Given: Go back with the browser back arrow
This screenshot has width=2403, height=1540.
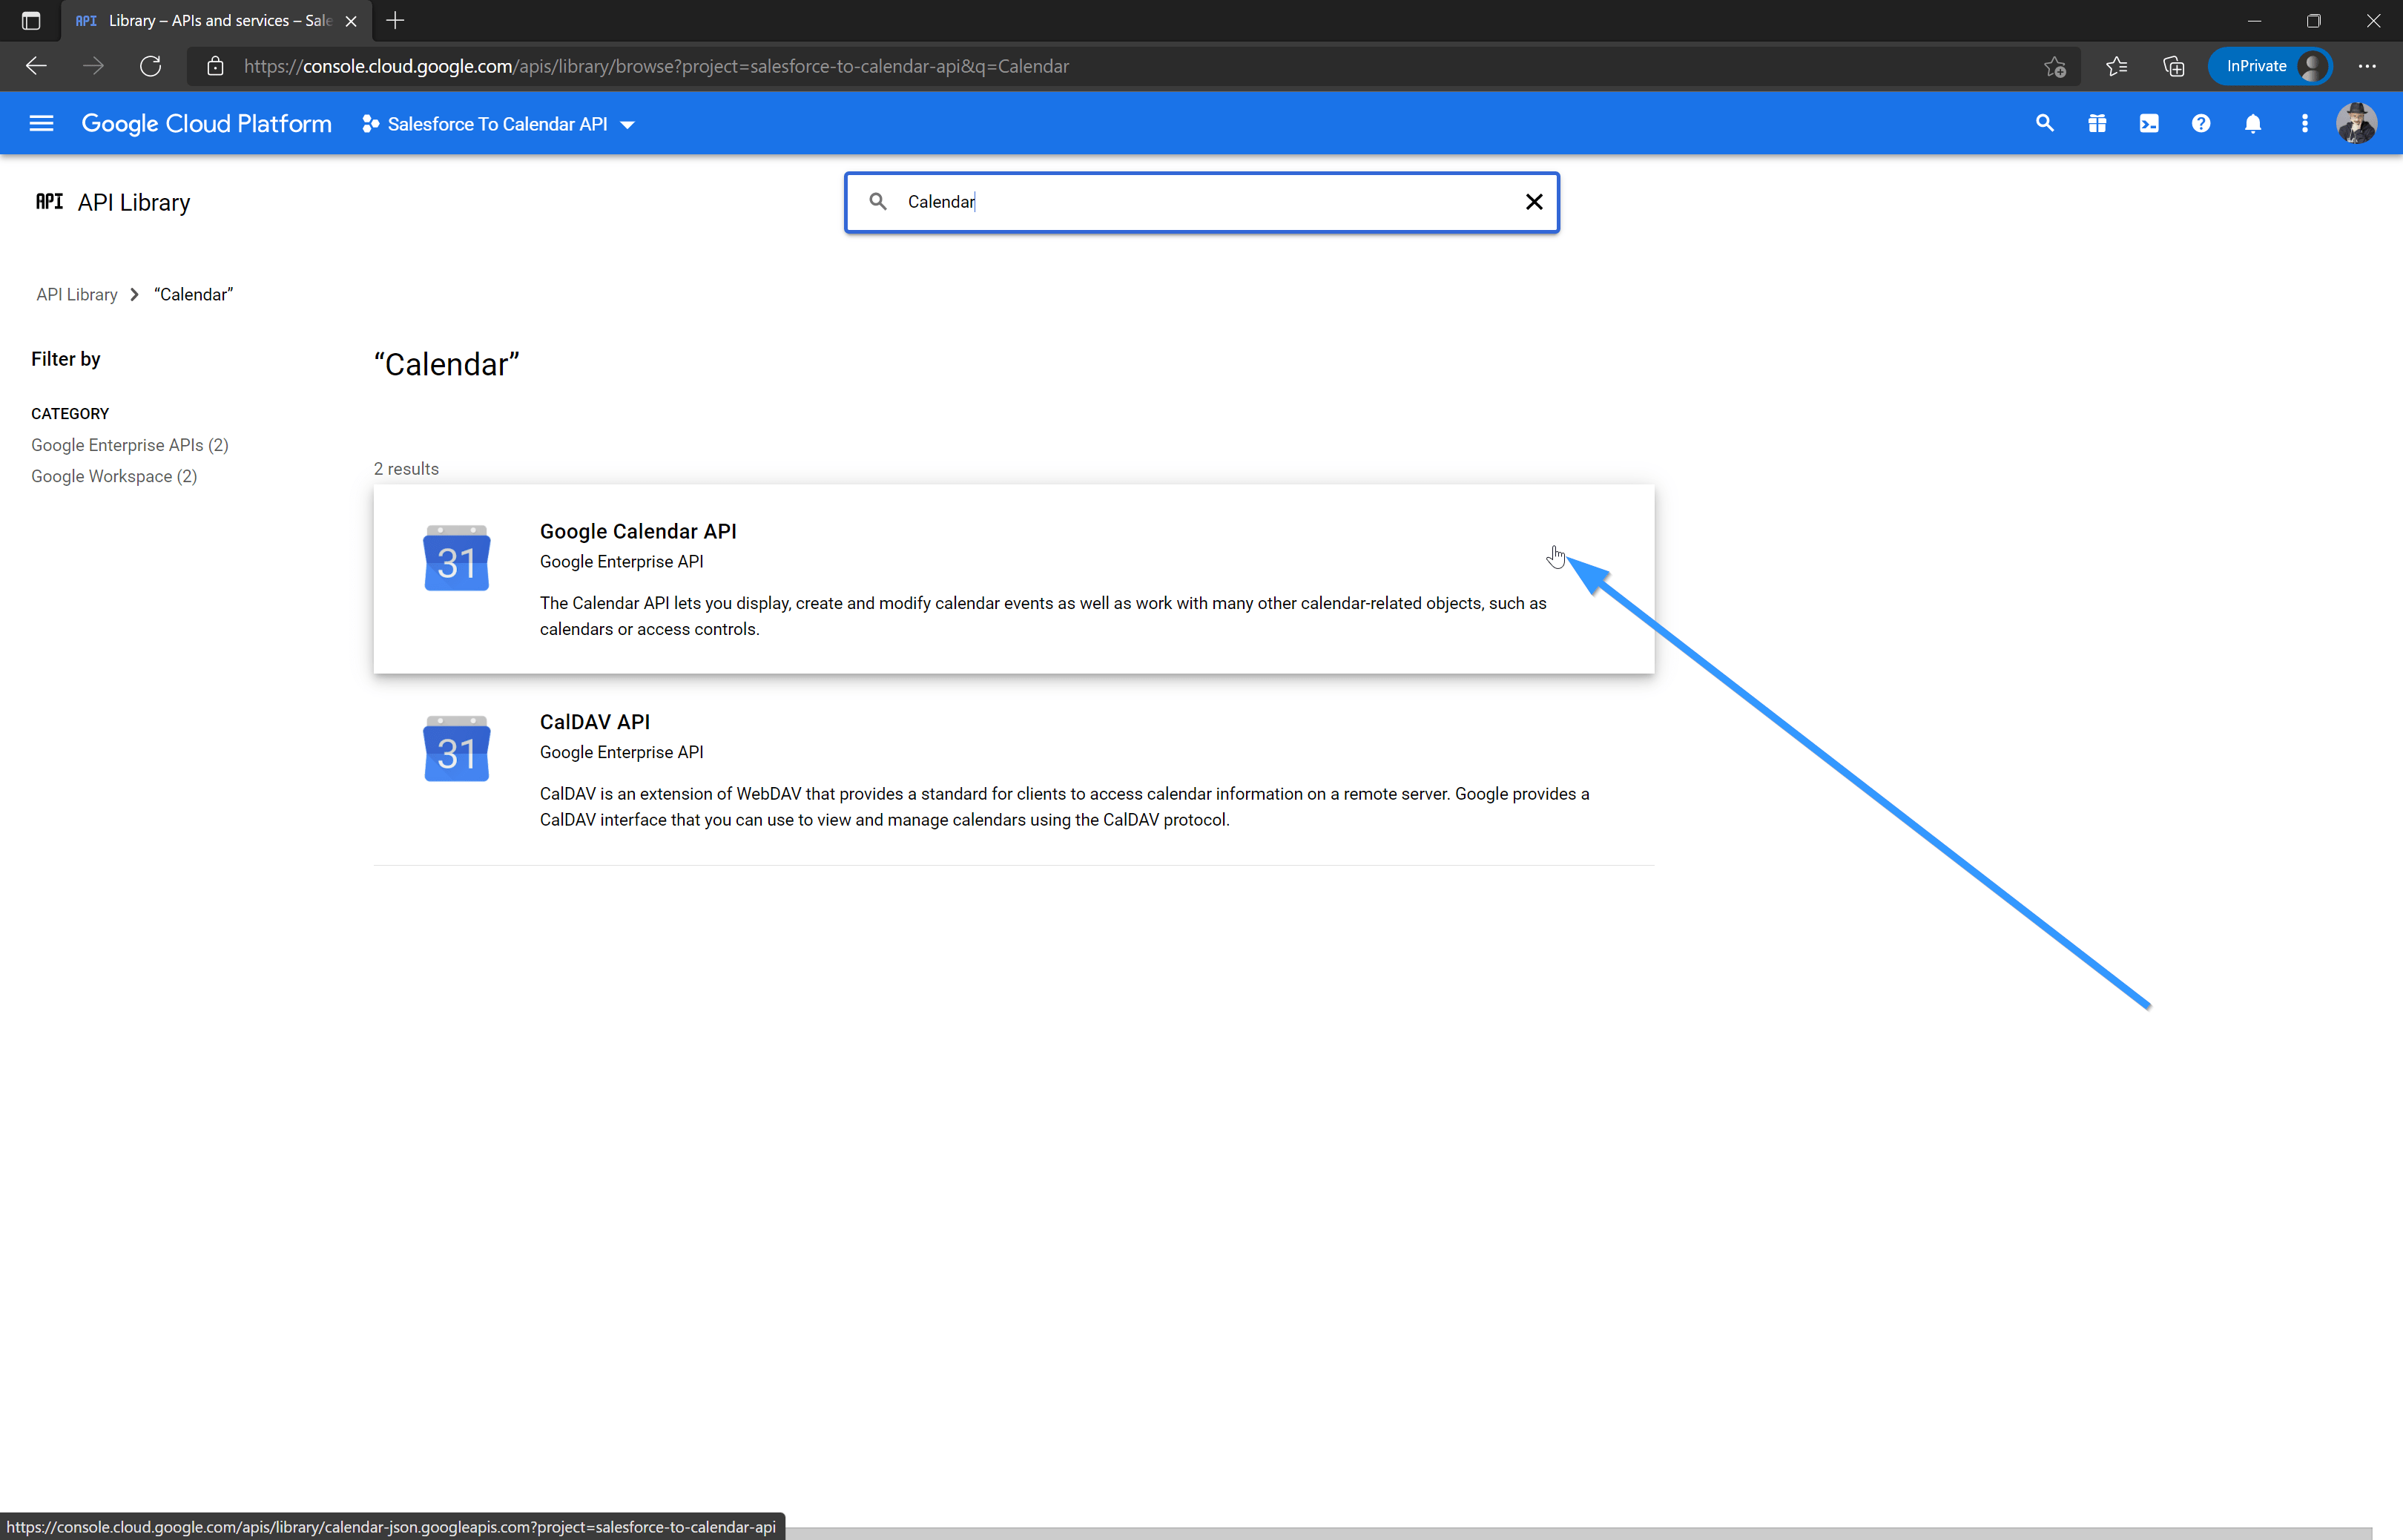Looking at the screenshot, I should tap(36, 66).
